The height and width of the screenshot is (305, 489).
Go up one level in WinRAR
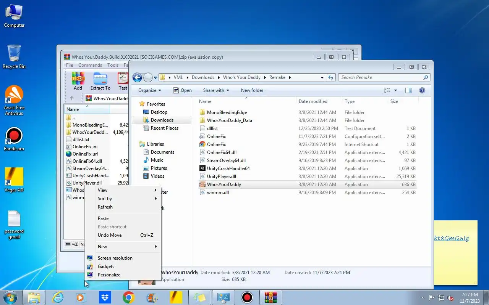[x=72, y=98]
